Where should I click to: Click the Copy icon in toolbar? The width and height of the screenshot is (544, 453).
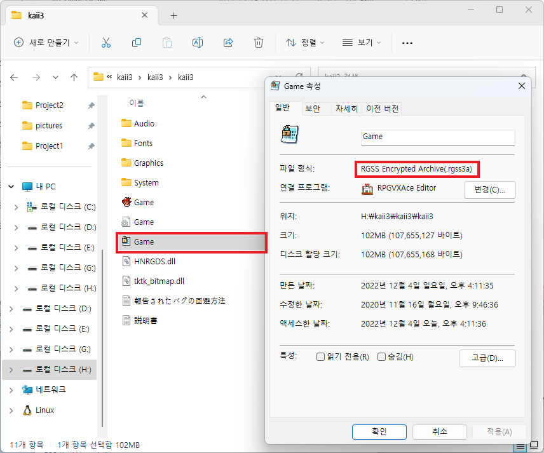pyautogui.click(x=137, y=43)
